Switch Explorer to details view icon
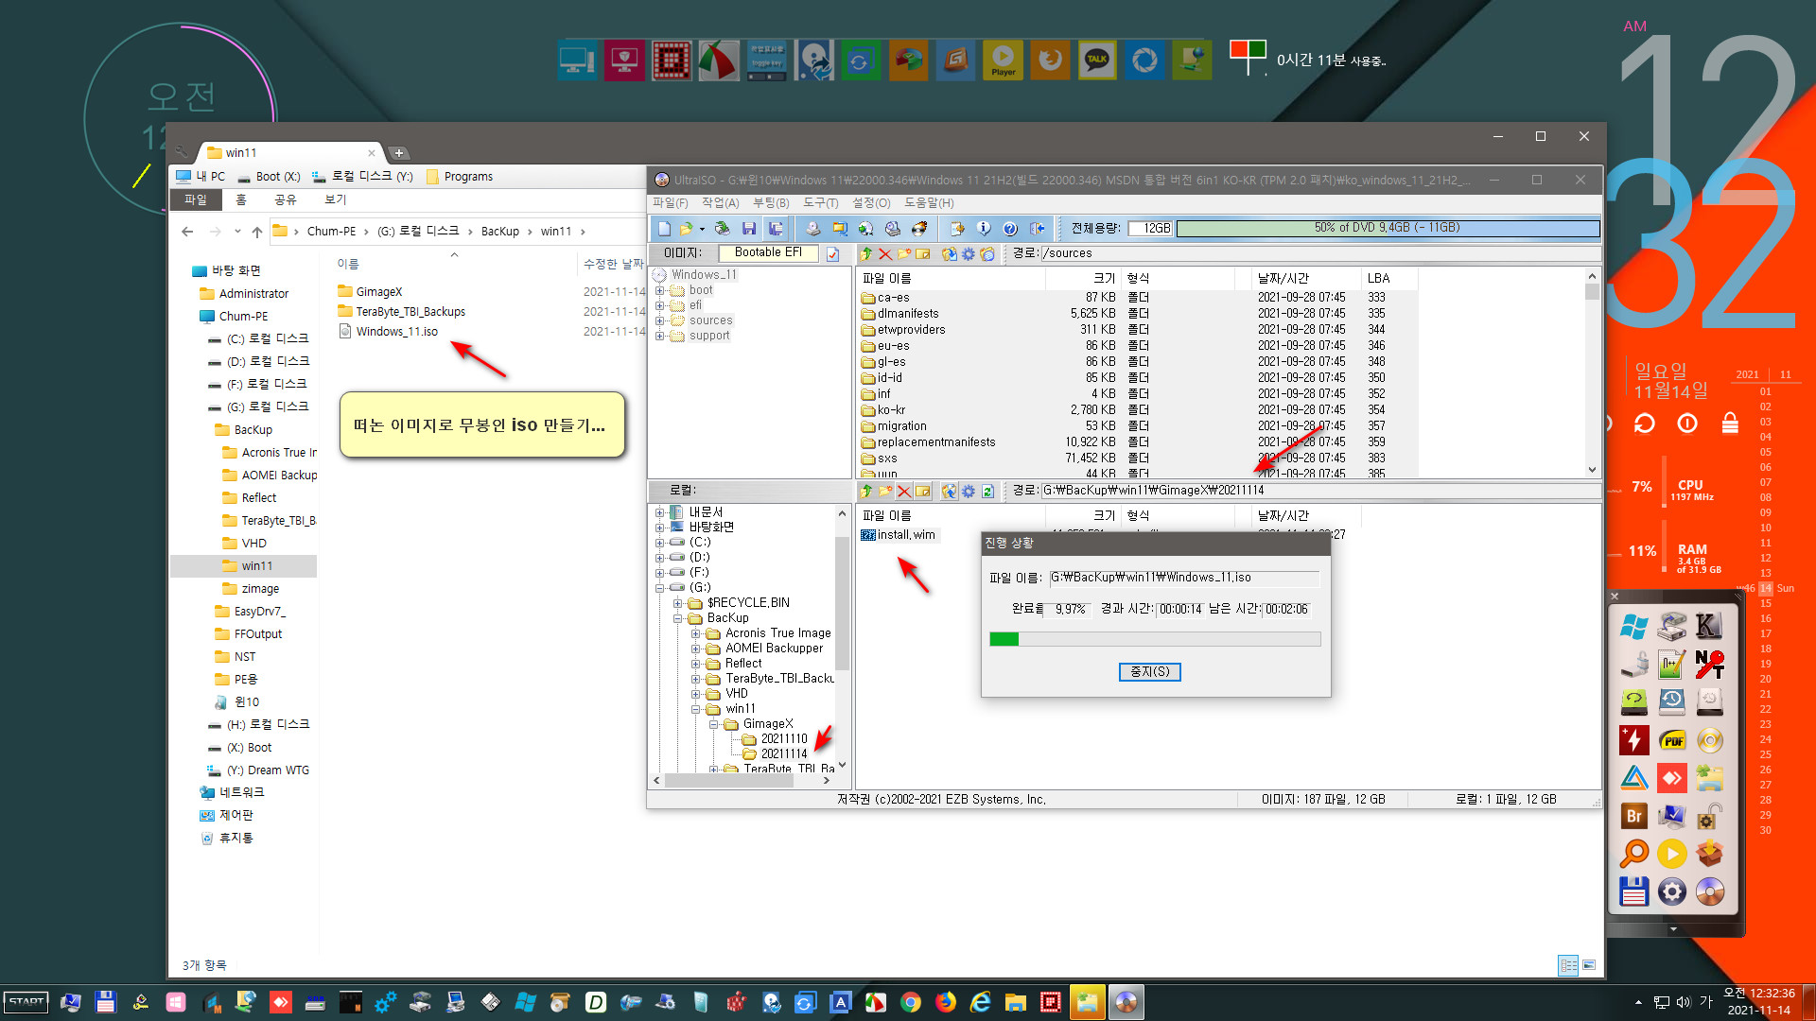This screenshot has height=1021, width=1816. (1568, 965)
